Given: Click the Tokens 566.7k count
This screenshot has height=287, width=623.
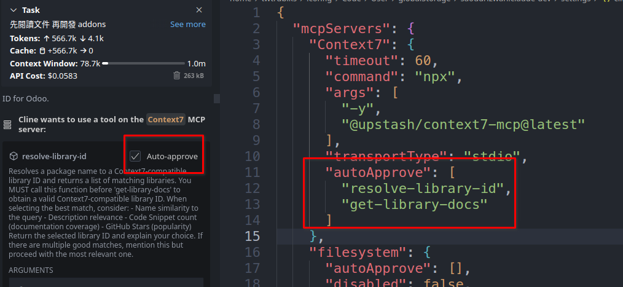Looking at the screenshot, I should pyautogui.click(x=63, y=39).
